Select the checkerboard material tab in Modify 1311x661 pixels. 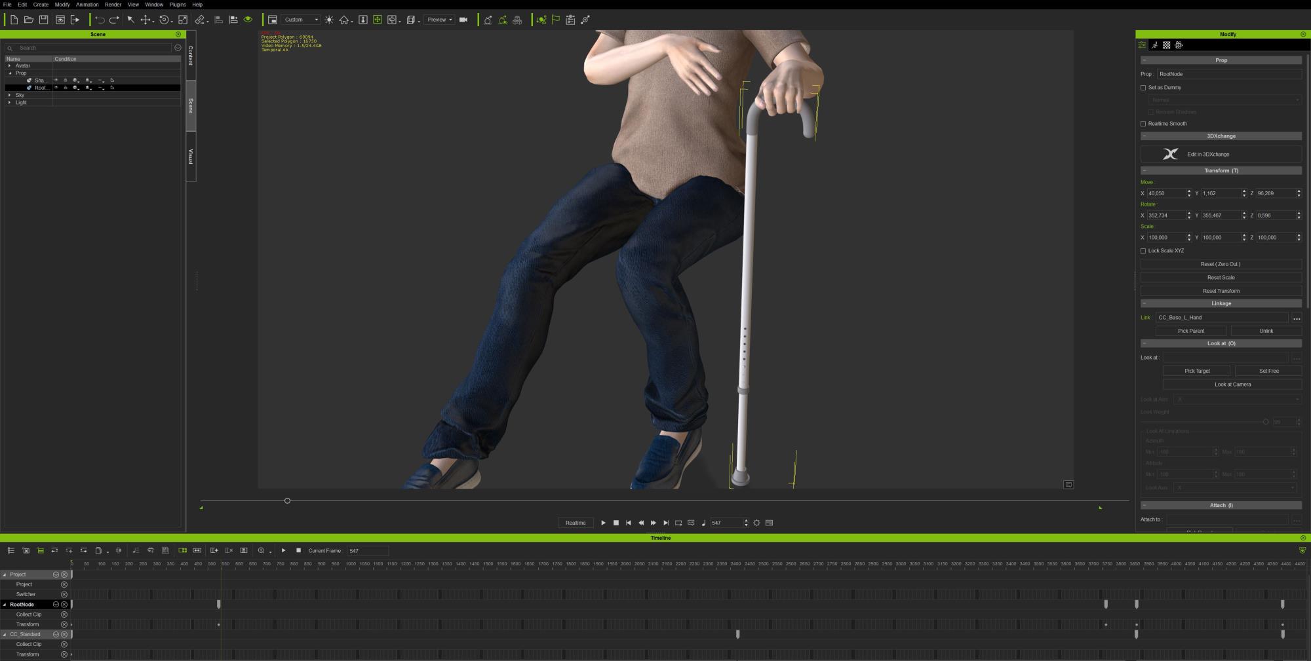[x=1166, y=45]
